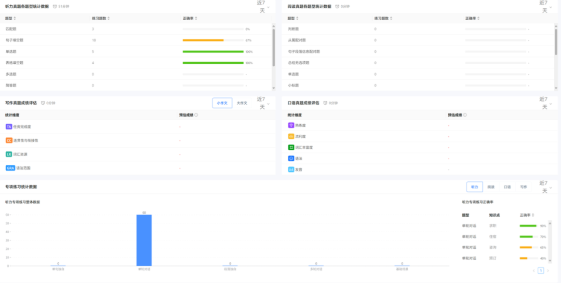Click the green LR 词汇资源 icon
This screenshot has width=561, height=283.
point(9,154)
